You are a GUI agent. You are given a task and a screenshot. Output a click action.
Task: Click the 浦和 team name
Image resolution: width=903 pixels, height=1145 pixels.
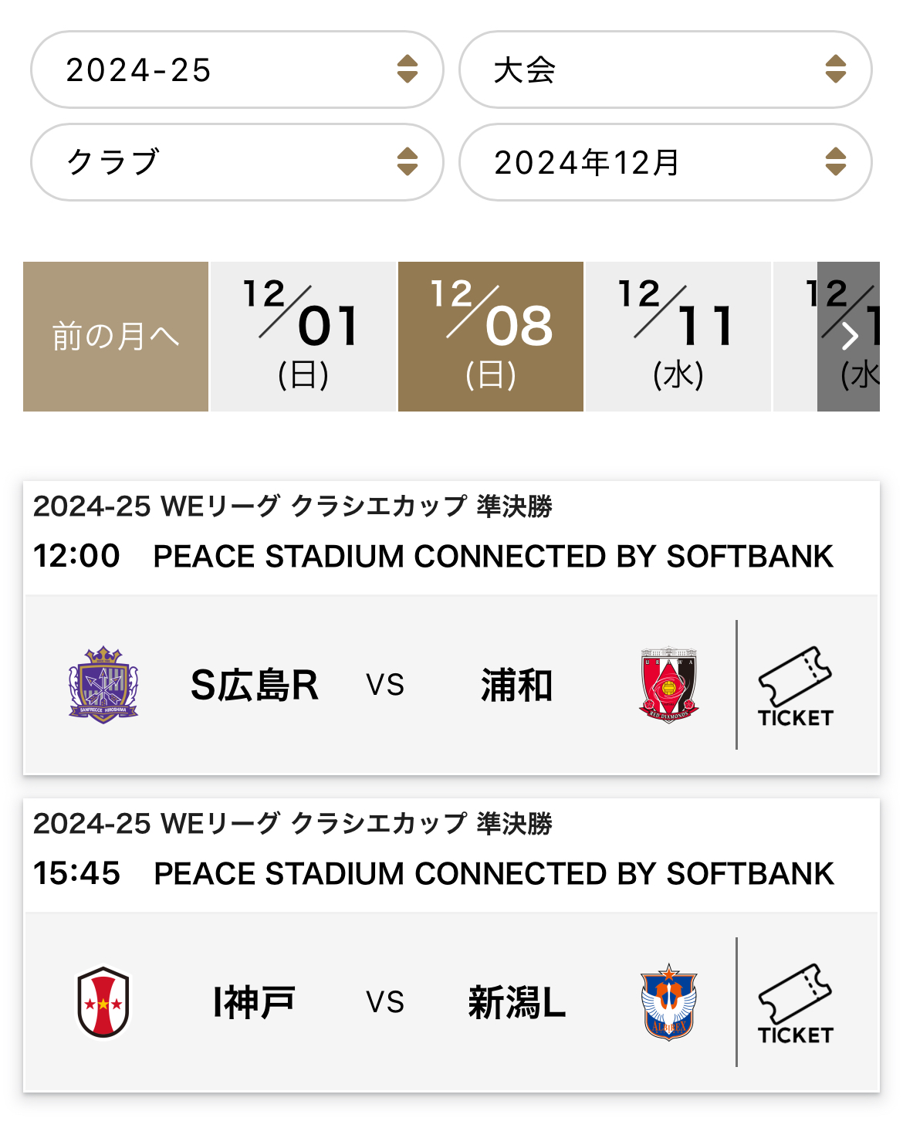click(516, 685)
